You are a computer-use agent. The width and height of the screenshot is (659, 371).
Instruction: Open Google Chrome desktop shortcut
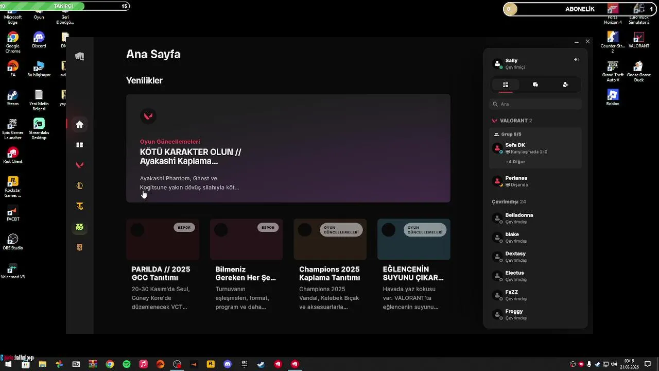coord(13,42)
